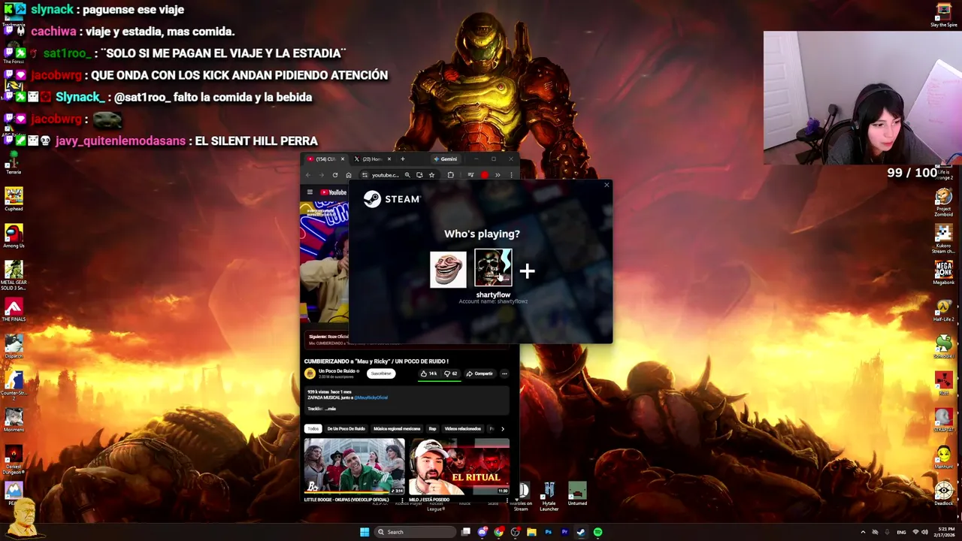Open Photoshop from the taskbar
This screenshot has height=541, width=962.
coord(548,532)
